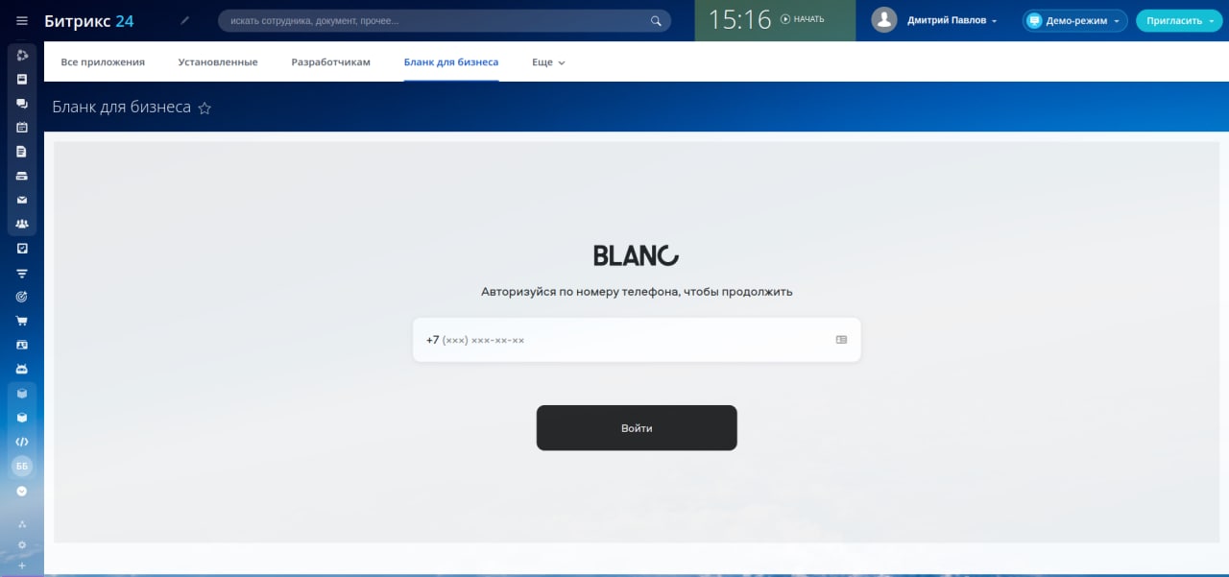The width and height of the screenshot is (1229, 577).
Task: Click the pencil edit icon beside the logo
Action: click(185, 20)
